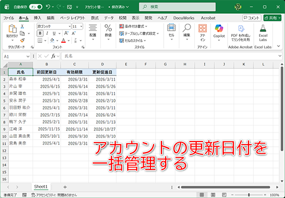Decrease font size with small A icon
285x198 pixels.
point(73,33)
